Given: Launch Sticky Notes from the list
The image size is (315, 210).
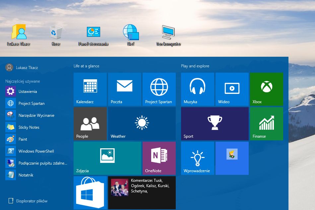Looking at the screenshot, I should (x=36, y=127).
